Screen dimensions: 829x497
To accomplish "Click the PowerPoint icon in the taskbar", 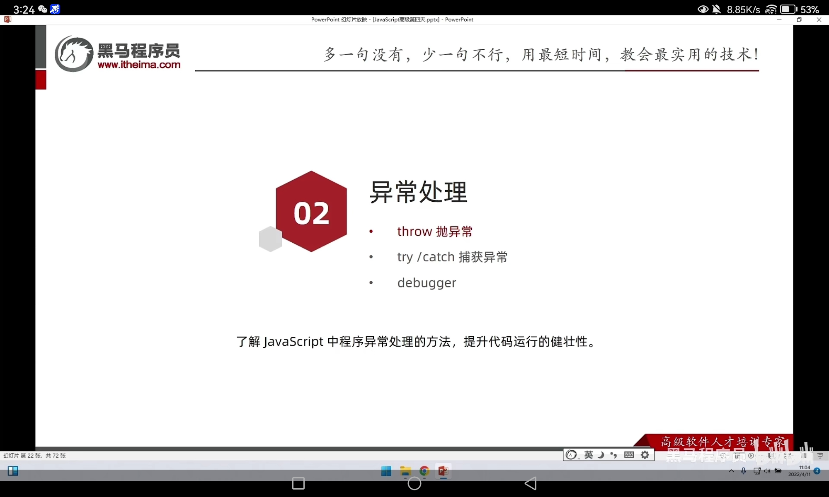I will tap(443, 471).
